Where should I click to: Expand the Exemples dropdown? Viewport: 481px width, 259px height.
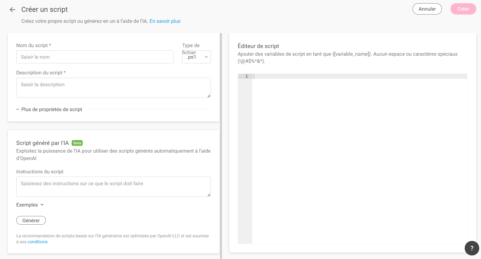pyautogui.click(x=30, y=205)
